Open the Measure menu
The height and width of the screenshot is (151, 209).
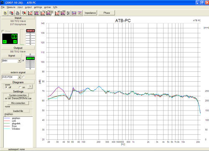pos(11,7)
